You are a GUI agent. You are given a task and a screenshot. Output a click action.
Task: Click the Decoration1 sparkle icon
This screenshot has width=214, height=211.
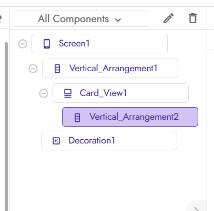[x=56, y=141]
